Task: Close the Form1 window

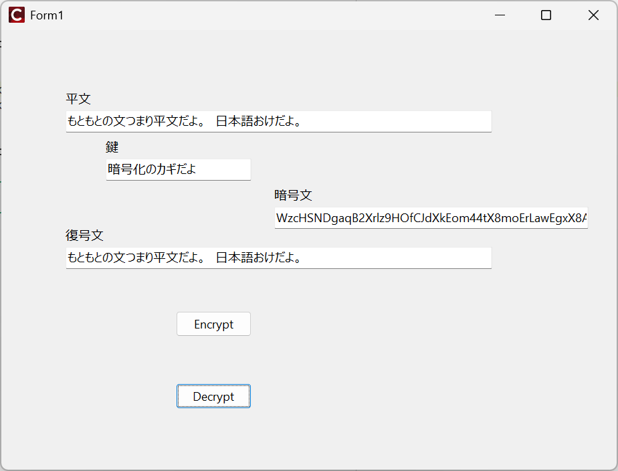Action: (x=593, y=15)
